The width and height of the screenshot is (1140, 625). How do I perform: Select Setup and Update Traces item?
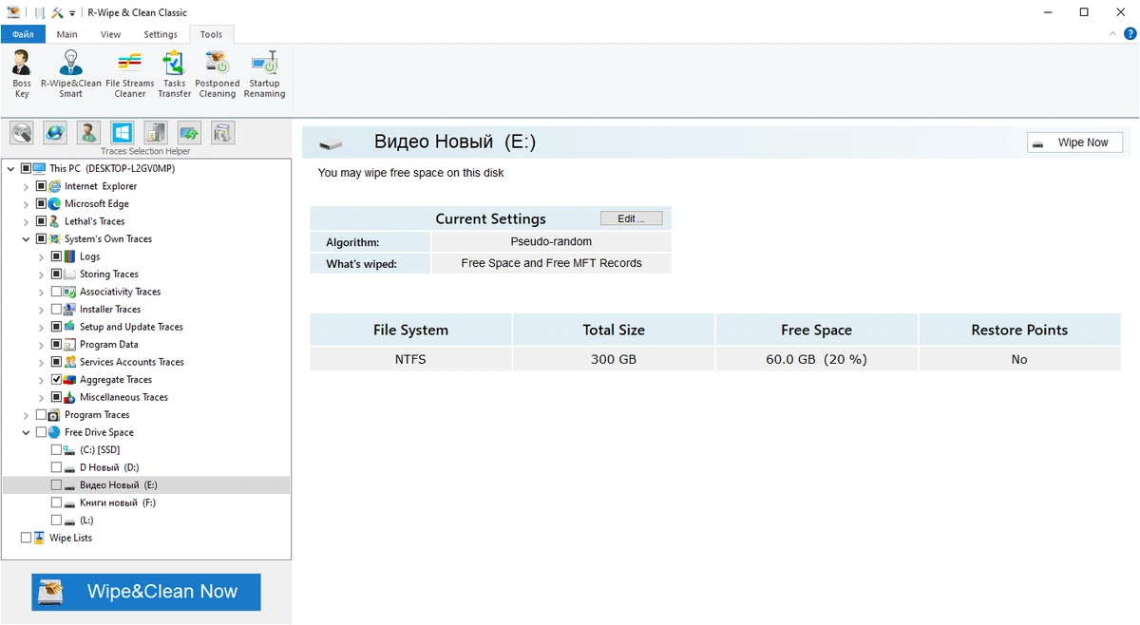131,327
